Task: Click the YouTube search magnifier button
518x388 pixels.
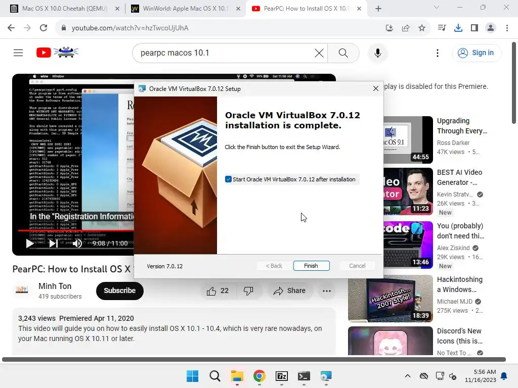Action: tap(343, 53)
